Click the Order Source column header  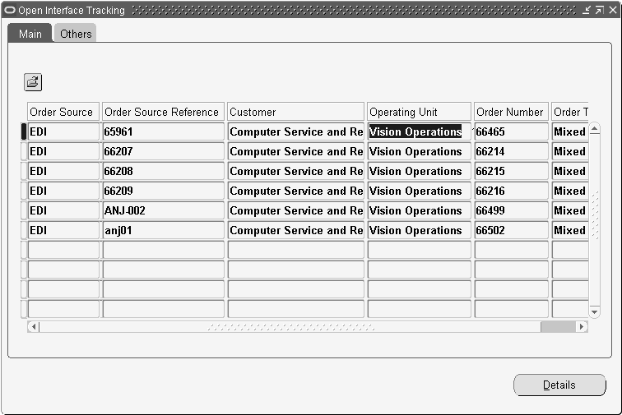pos(63,112)
